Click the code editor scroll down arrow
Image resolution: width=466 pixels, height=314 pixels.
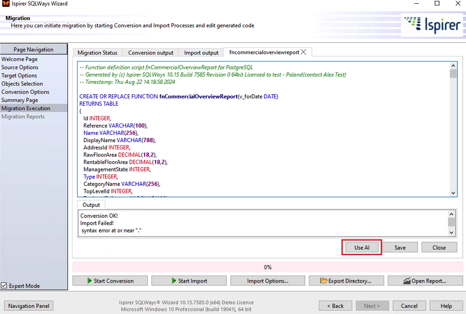click(453, 193)
